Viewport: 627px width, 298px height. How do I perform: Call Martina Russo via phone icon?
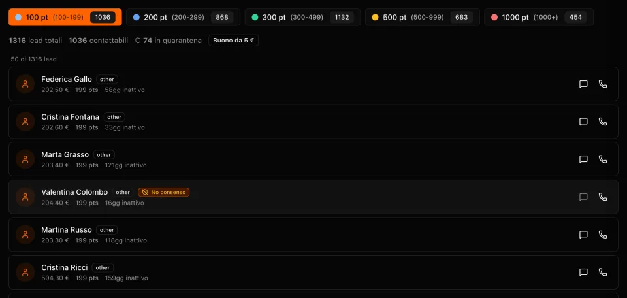coord(603,235)
